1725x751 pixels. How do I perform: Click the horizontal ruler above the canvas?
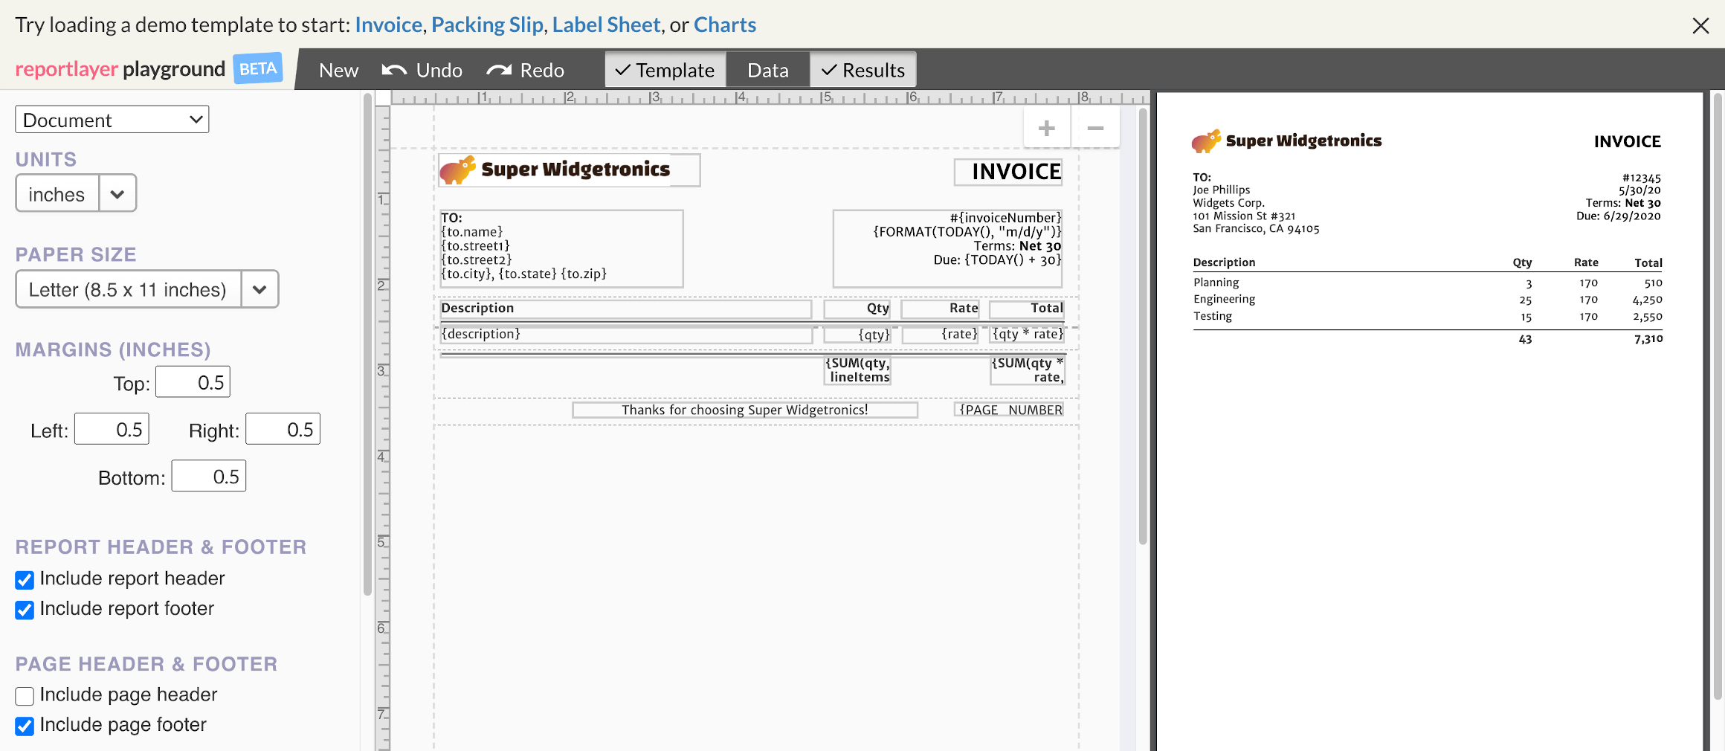[x=770, y=97]
